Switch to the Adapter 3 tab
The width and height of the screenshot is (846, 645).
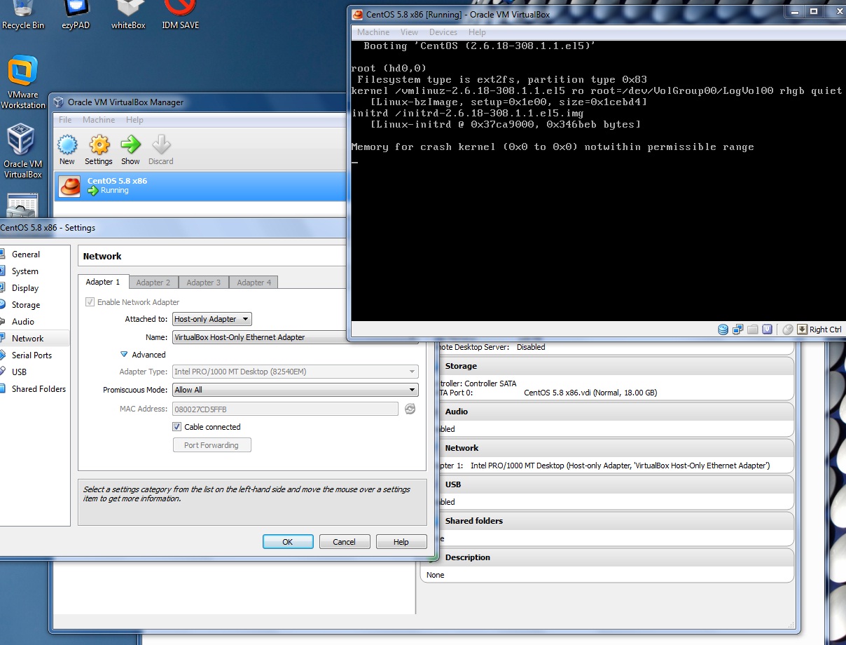pos(204,283)
